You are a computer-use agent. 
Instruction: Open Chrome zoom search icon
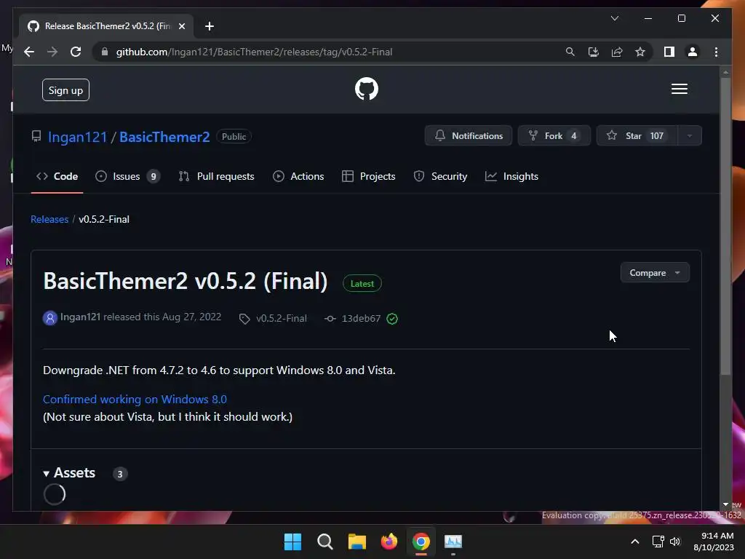coord(570,52)
